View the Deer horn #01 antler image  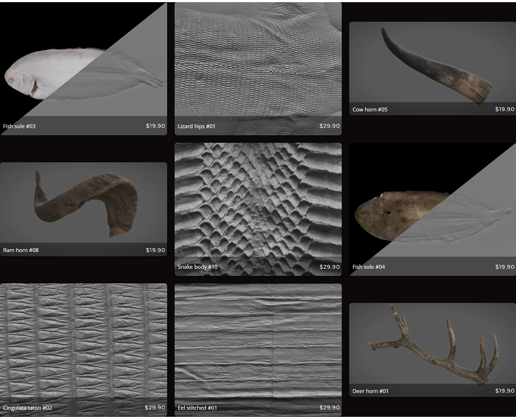click(432, 344)
